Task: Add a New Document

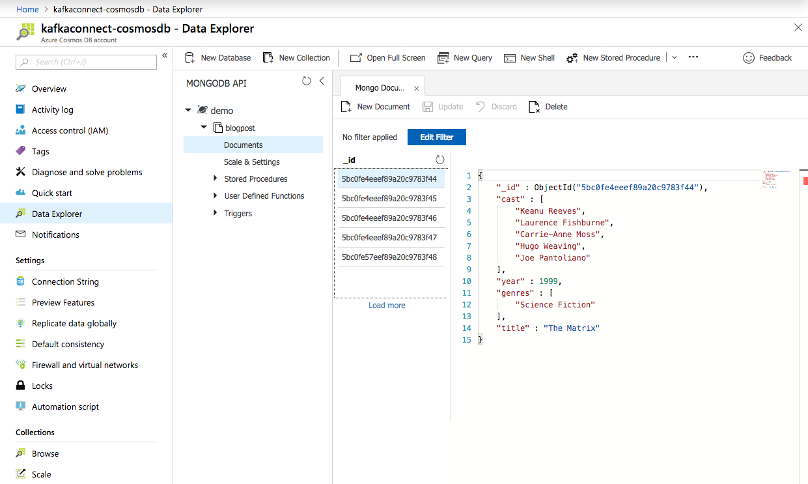Action: tap(376, 106)
